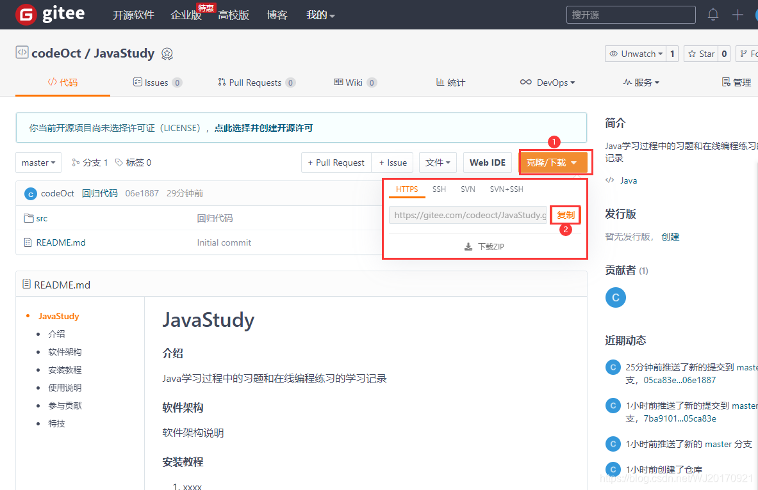The width and height of the screenshot is (758, 490).
Task: Select HTTPS clone tab
Action: 407,189
